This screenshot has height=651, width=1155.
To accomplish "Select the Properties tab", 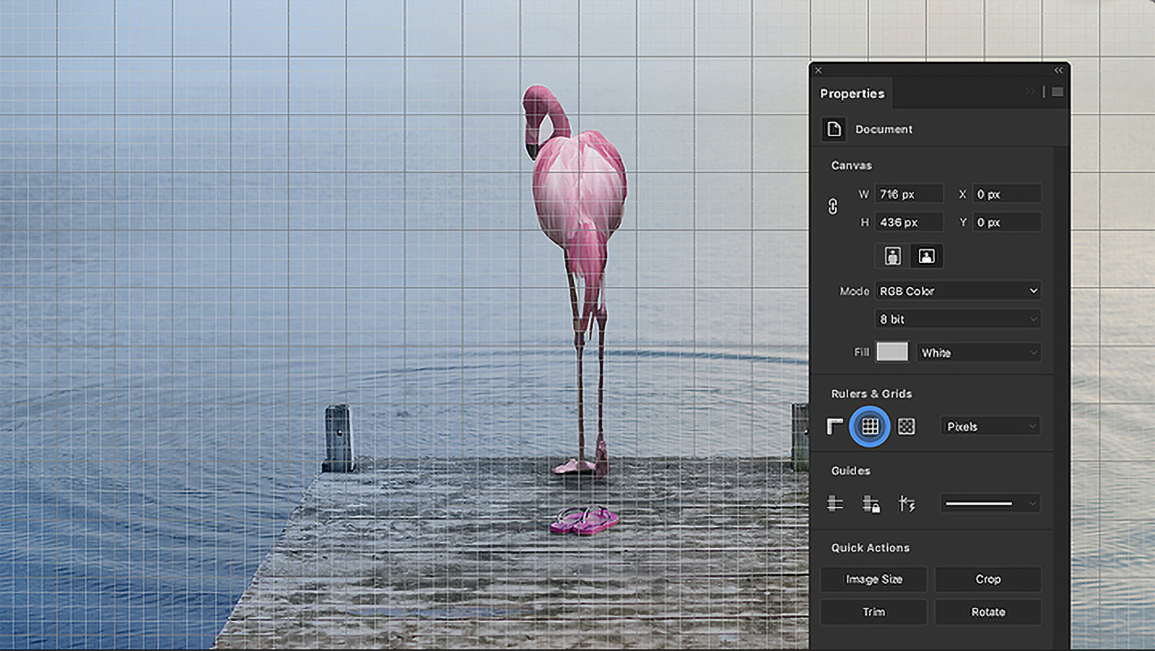I will coord(852,94).
